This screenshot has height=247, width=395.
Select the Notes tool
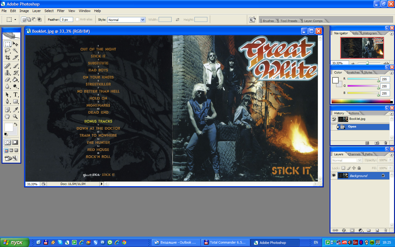(7, 110)
